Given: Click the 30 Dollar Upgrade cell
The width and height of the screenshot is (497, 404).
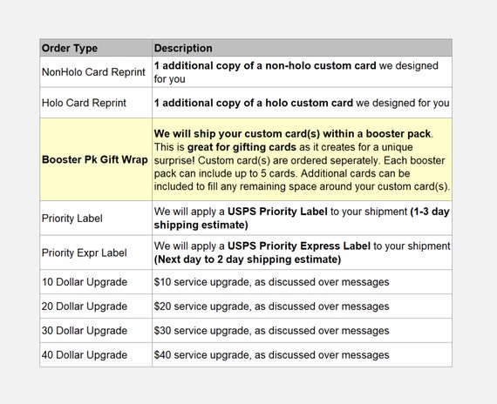Looking at the screenshot, I should pos(96,331).
